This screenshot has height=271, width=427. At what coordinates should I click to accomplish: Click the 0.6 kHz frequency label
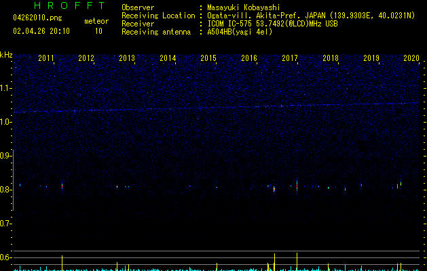coord(5,257)
